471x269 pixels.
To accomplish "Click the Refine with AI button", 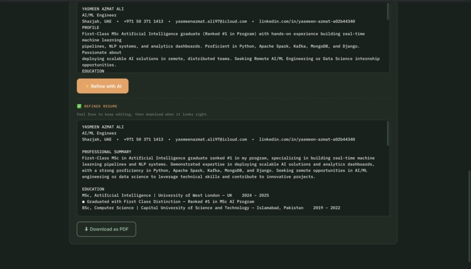I will [102, 86].
